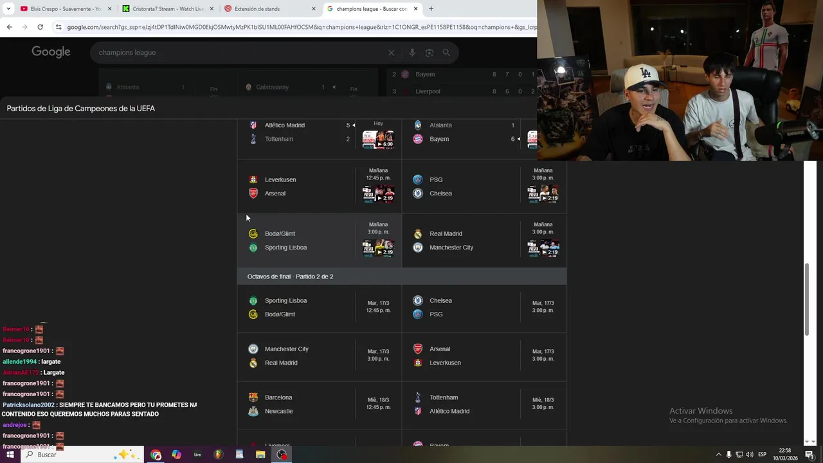Click the Barcelona club crest
823x463 pixels.
coord(253,397)
